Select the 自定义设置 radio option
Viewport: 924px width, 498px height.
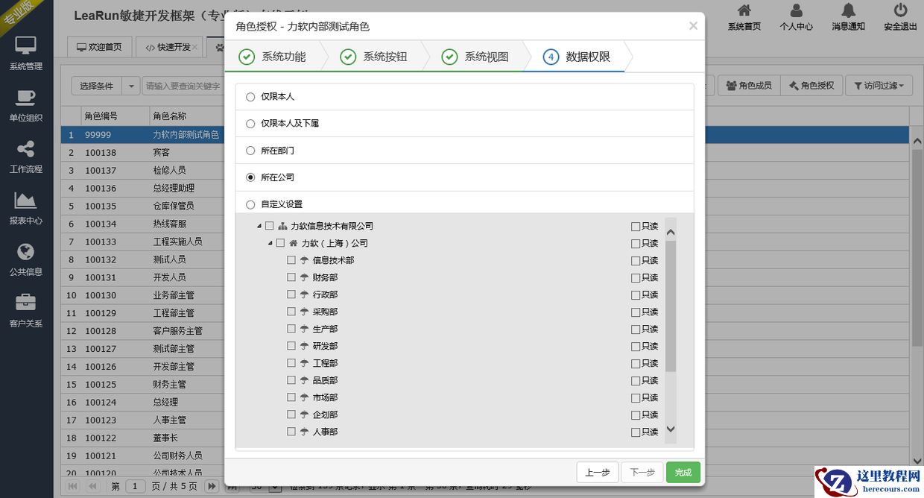coord(250,204)
